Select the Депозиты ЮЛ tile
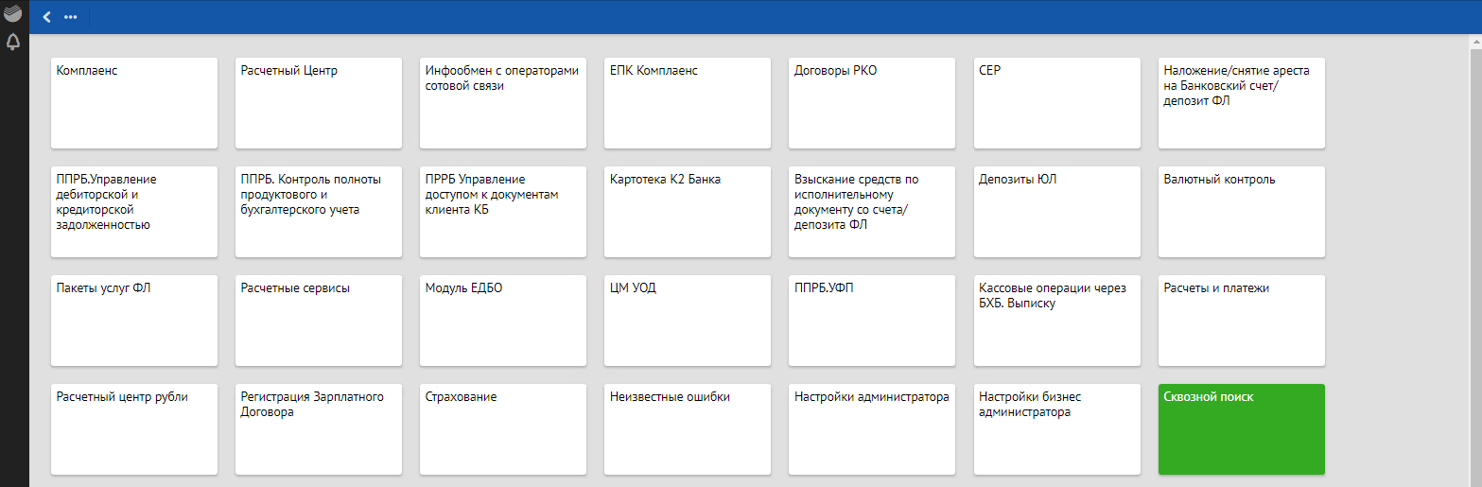1482x487 pixels. [1056, 211]
